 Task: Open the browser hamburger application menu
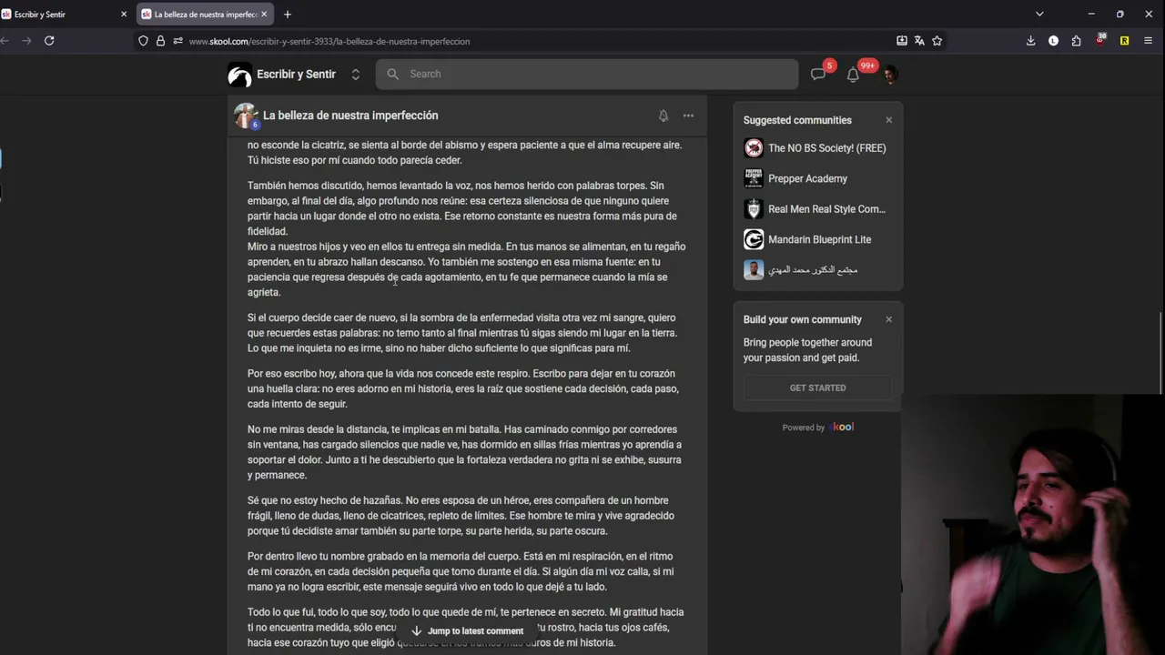1148,41
